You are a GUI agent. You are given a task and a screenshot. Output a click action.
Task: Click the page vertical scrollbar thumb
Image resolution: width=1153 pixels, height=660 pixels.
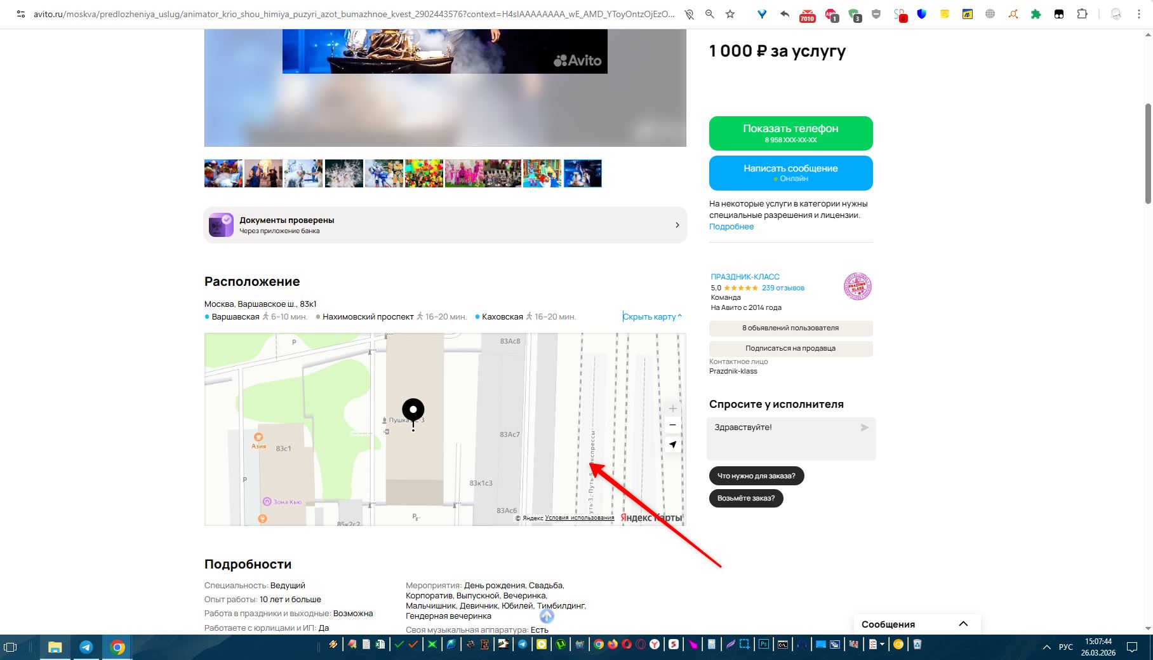pos(1148,153)
